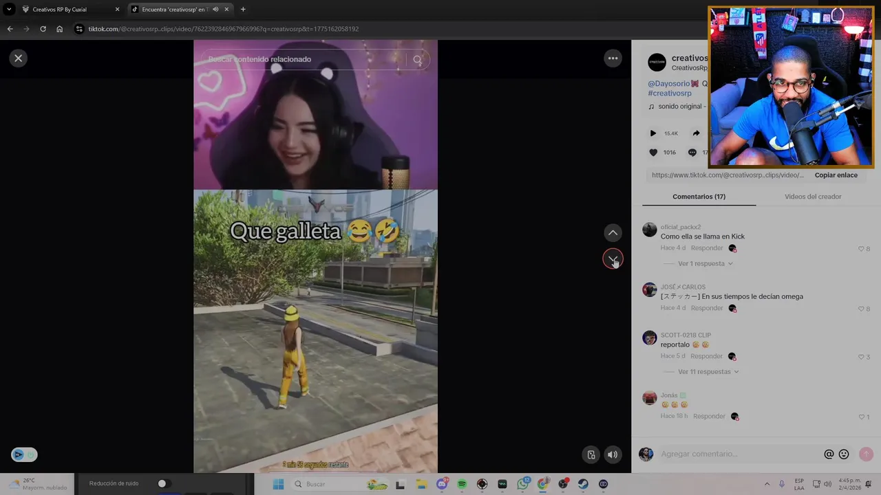Reply to JOSÉ CARLOS's comment

[707, 308]
